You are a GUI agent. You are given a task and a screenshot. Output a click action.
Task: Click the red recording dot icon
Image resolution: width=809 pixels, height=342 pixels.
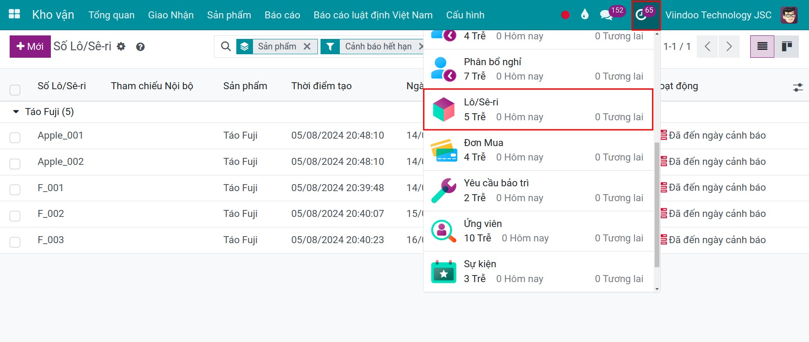point(565,15)
